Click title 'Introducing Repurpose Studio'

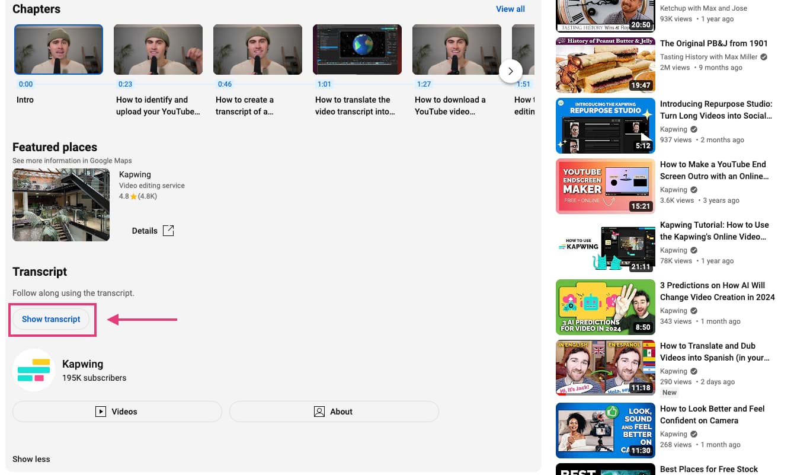[716, 110]
